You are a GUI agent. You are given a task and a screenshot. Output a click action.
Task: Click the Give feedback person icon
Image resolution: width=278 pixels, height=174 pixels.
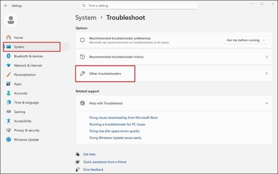77,169
